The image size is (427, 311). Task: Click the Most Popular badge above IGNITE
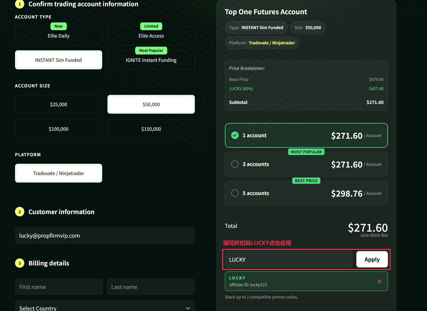click(151, 51)
